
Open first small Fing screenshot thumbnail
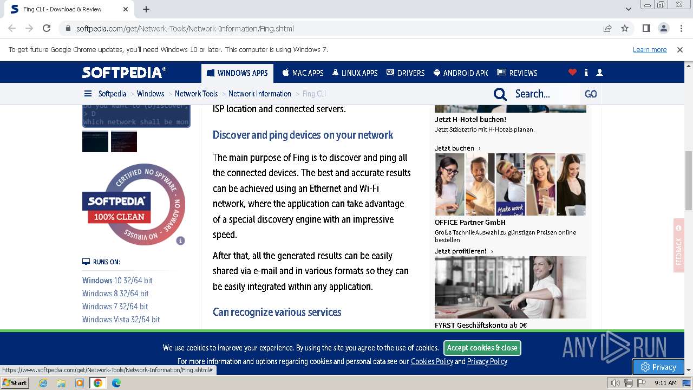(x=95, y=142)
